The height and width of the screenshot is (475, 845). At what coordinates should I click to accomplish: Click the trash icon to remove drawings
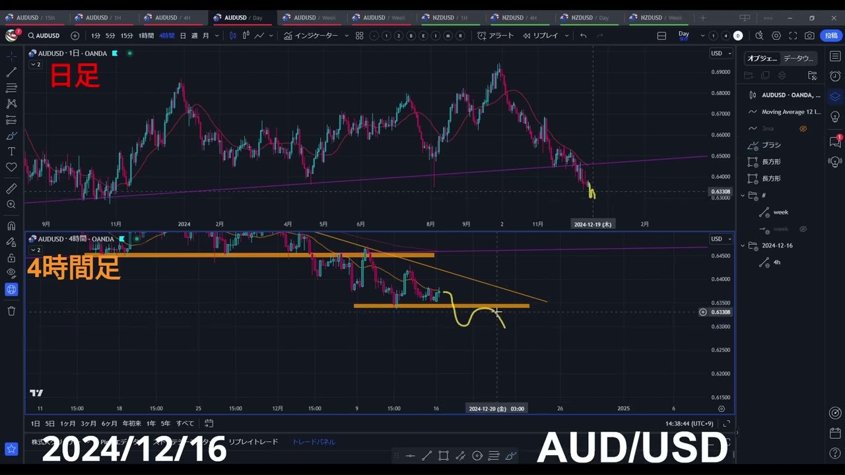pyautogui.click(x=11, y=311)
